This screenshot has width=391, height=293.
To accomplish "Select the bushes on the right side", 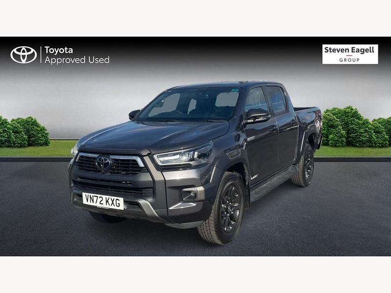I will 356,126.
